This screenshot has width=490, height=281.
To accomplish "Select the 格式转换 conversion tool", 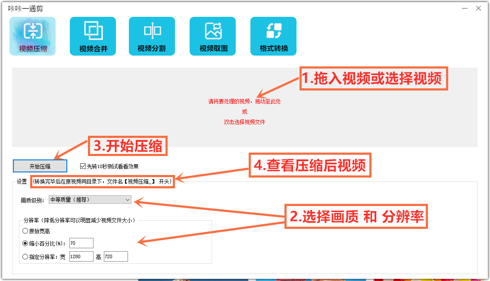I will [273, 36].
